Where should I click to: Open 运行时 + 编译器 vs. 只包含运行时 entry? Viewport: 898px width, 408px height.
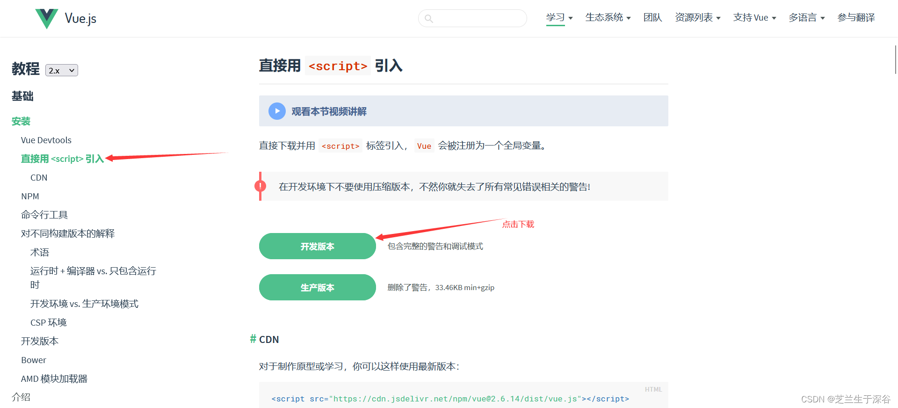tap(93, 277)
